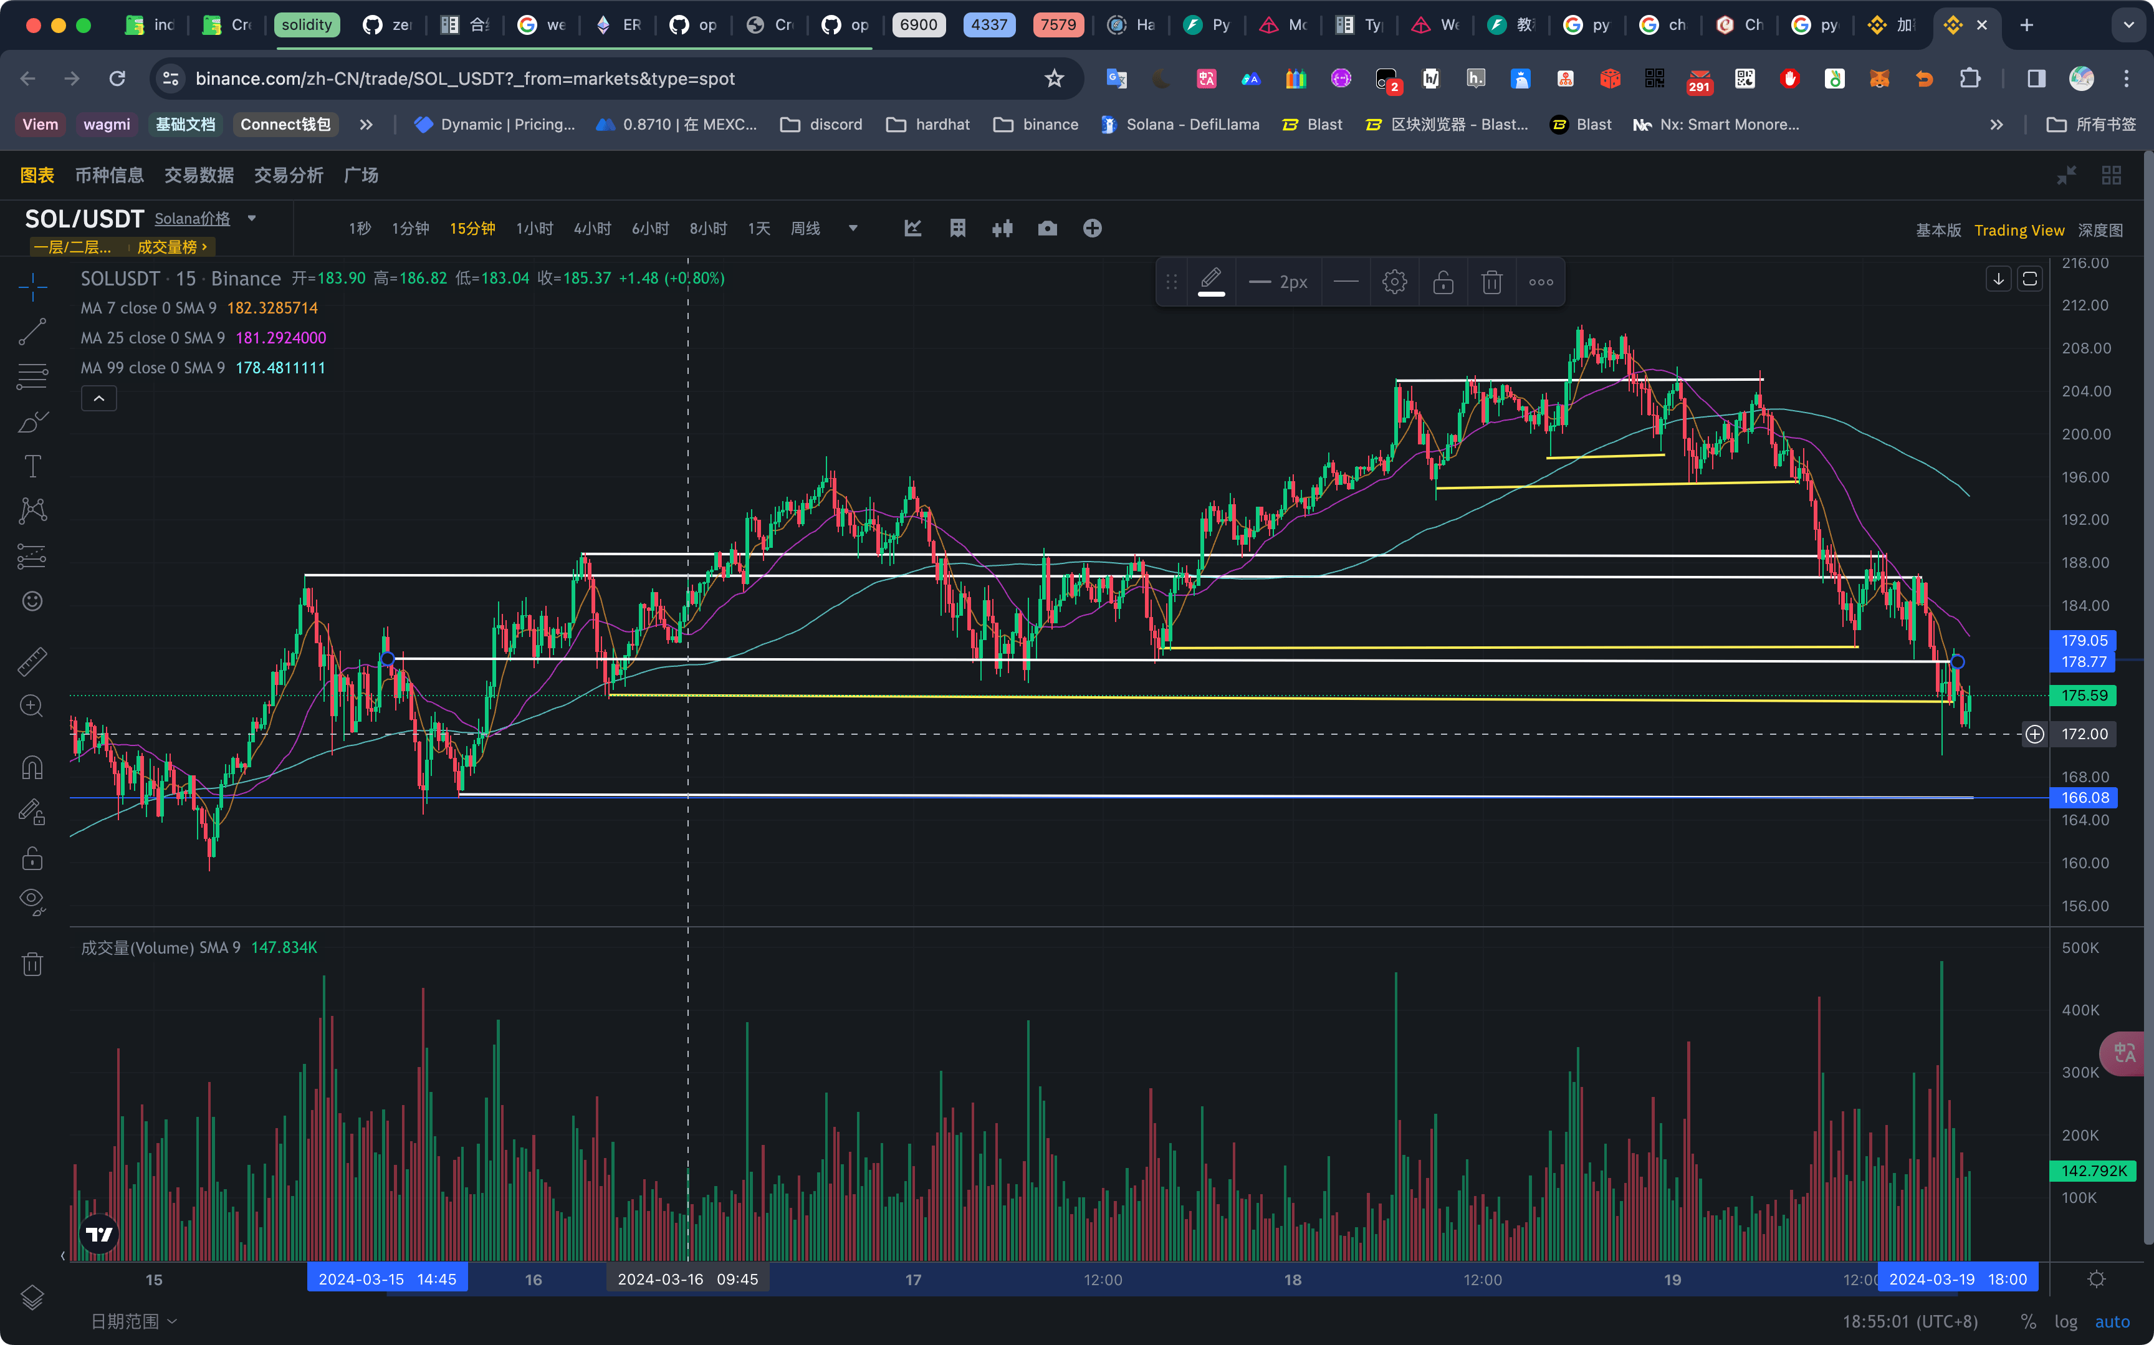Open chart settings gear near time axis
The height and width of the screenshot is (1345, 2154).
pos(2096,1279)
